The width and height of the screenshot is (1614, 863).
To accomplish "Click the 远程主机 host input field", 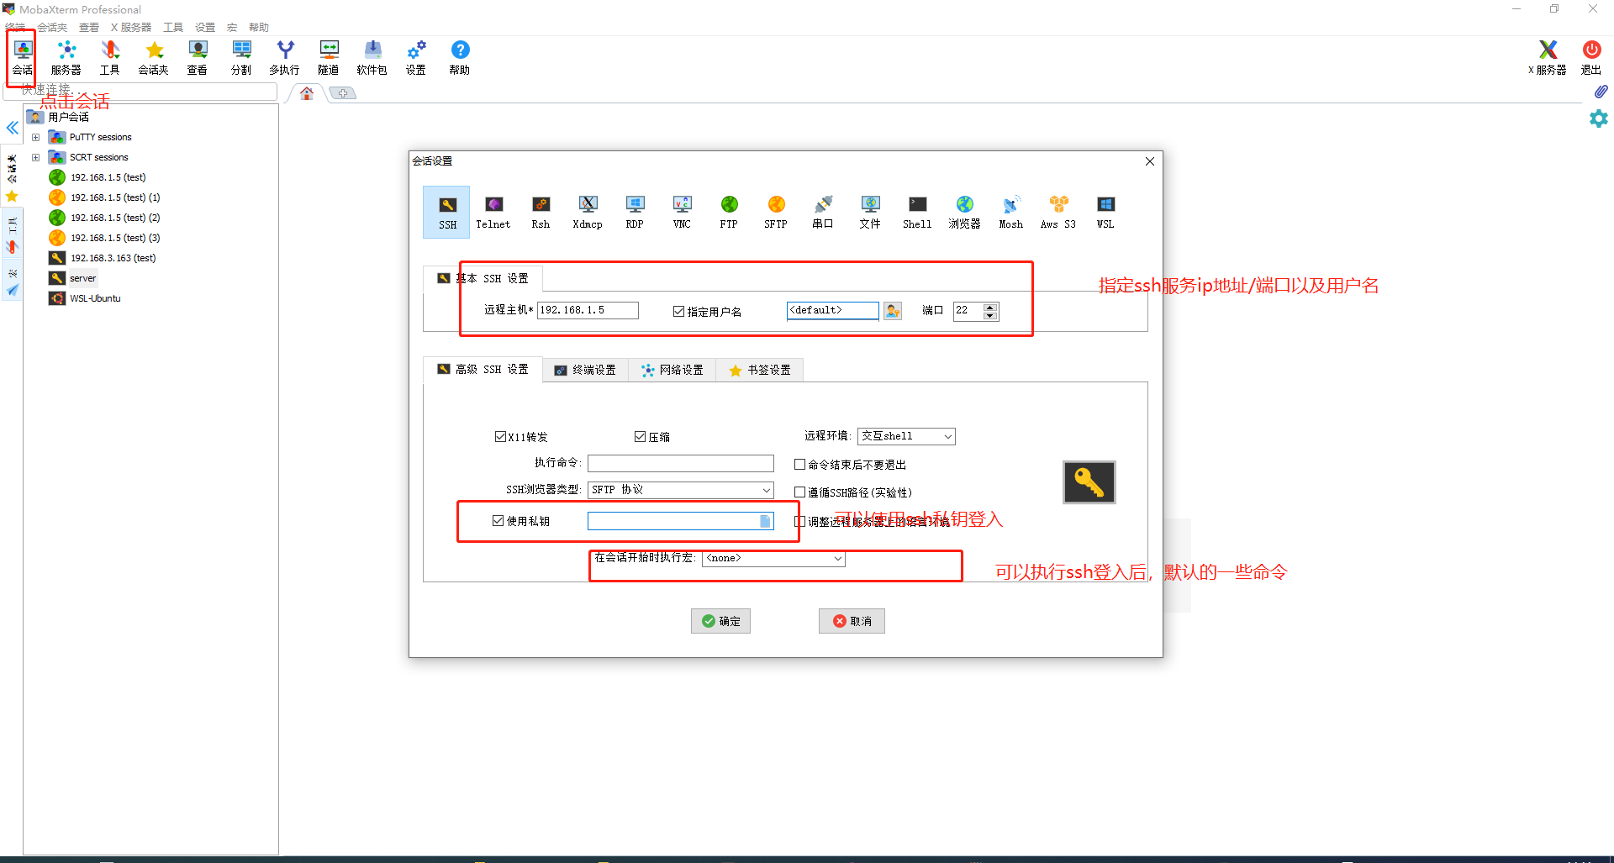I will (x=588, y=311).
